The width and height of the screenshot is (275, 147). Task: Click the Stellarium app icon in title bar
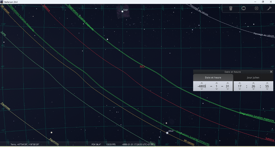pos(2,2)
